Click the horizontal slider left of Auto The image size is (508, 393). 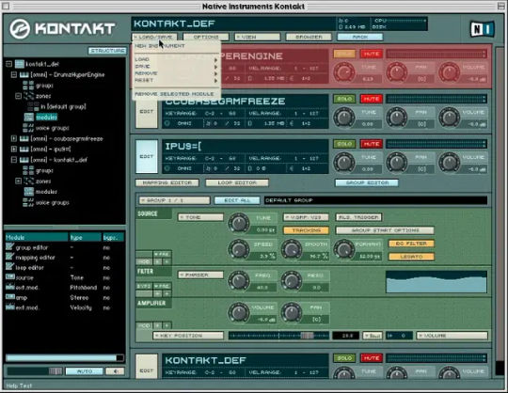tap(35, 371)
